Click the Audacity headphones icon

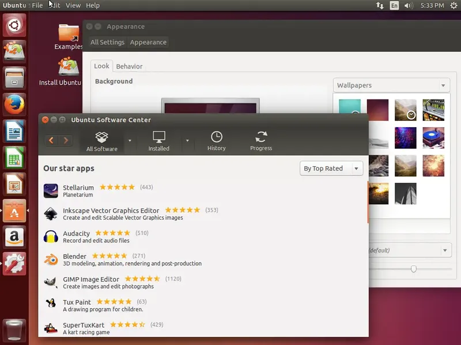[51, 236]
